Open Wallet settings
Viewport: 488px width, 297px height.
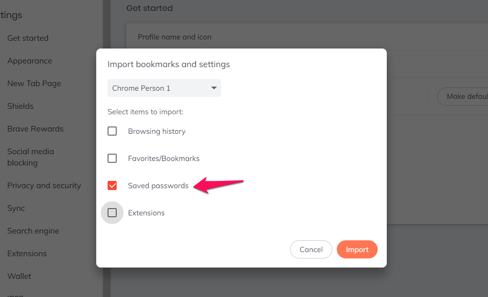19,276
